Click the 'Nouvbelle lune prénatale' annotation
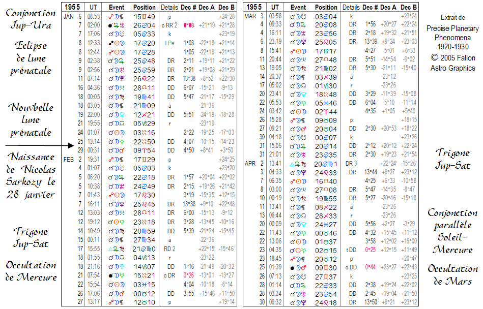The height and width of the screenshot is (309, 483). (31, 120)
